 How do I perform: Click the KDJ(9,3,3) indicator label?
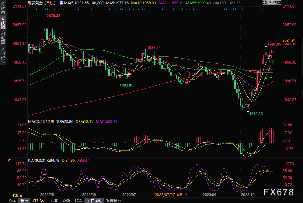click(x=37, y=160)
